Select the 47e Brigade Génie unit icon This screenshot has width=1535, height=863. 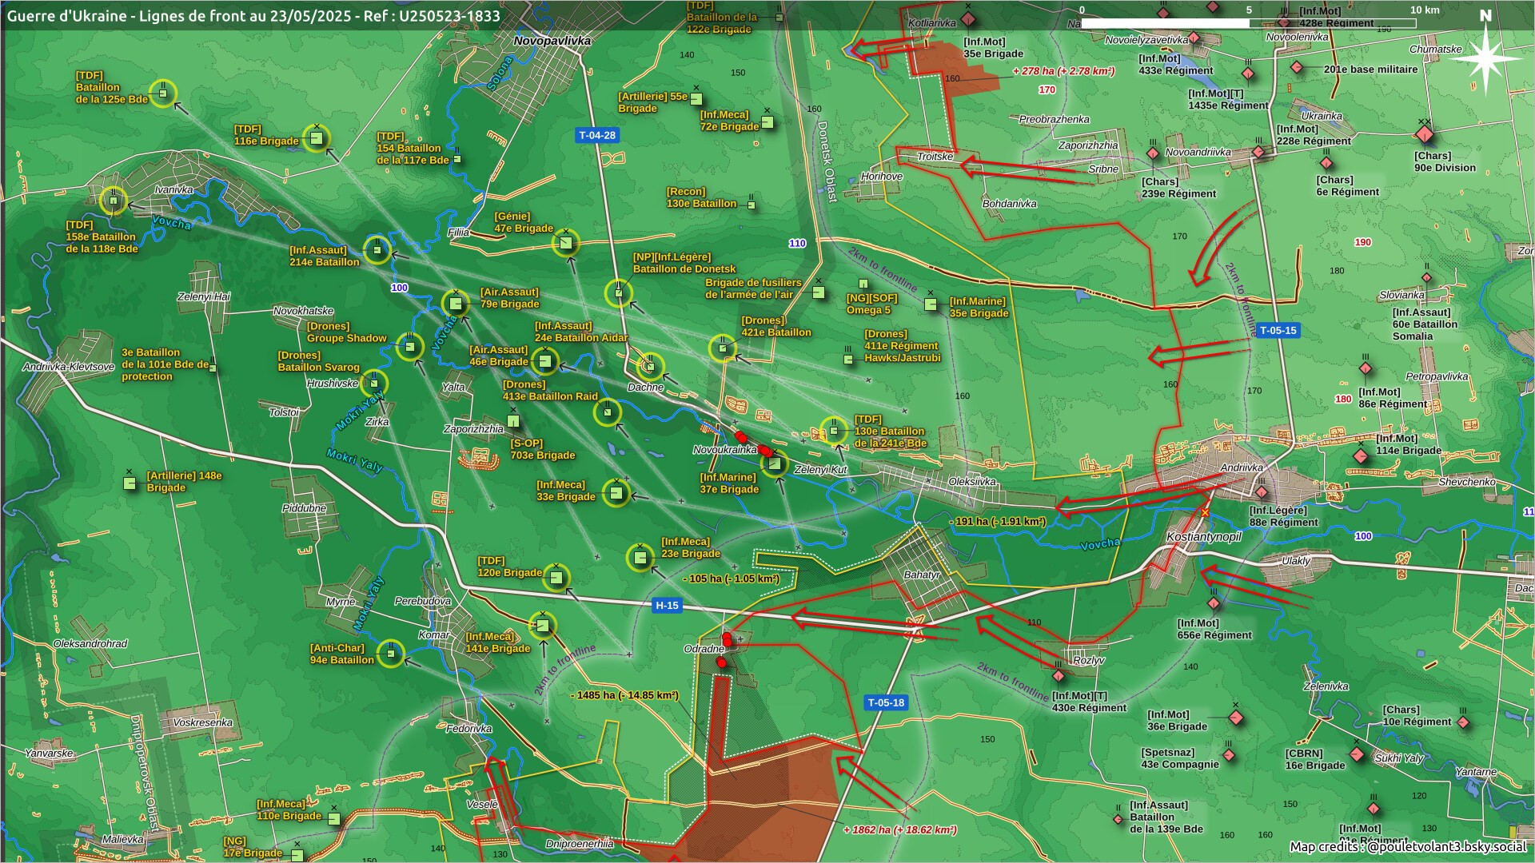(x=566, y=242)
